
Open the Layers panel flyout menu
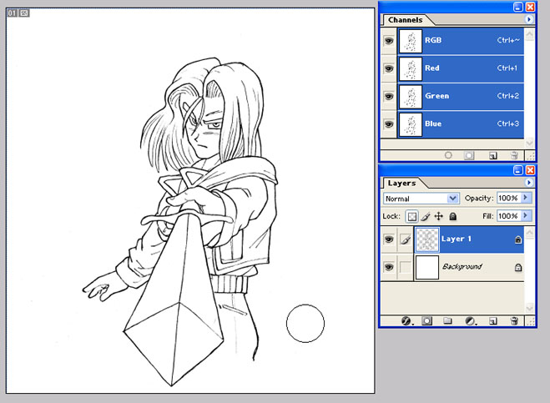point(528,183)
